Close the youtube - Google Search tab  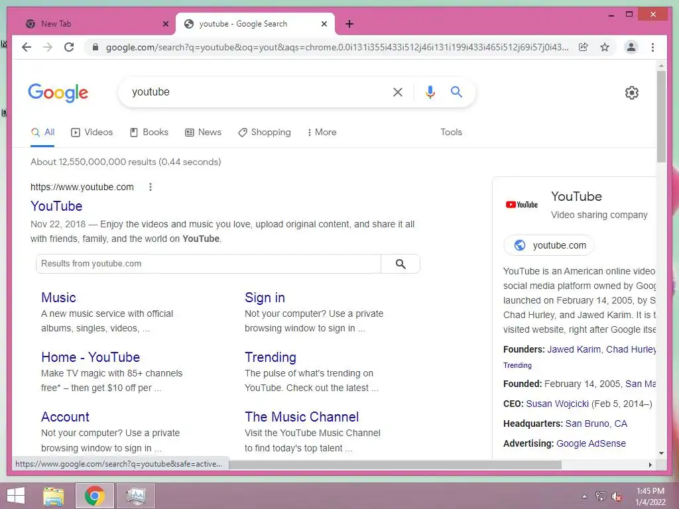click(324, 24)
